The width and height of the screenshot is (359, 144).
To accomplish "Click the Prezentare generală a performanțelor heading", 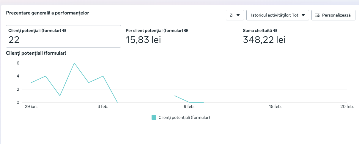I will (x=48, y=13).
